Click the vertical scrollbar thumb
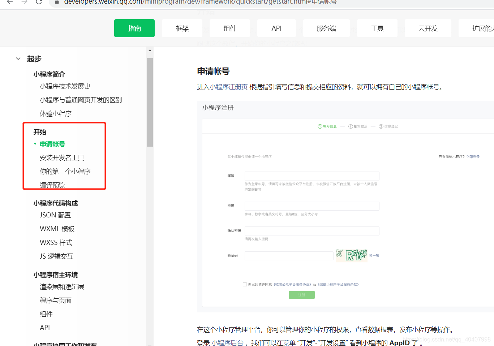This screenshot has width=494, height=346. pyautogui.click(x=150, y=98)
